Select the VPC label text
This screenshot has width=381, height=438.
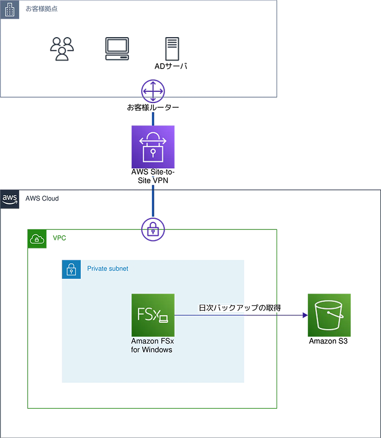tap(59, 238)
